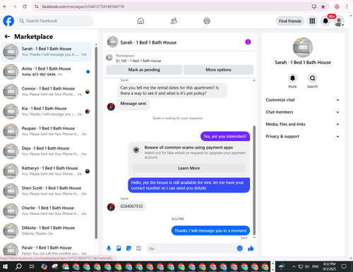The image size is (353, 272).
Task: Open conversation info purple icon
Action: (x=248, y=42)
